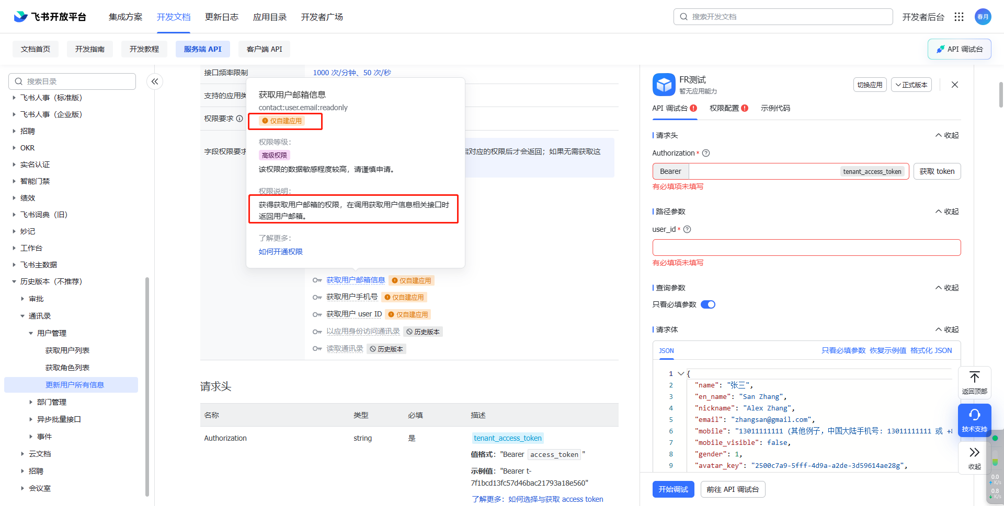Collapse the 通讯录 tree node

[22, 316]
